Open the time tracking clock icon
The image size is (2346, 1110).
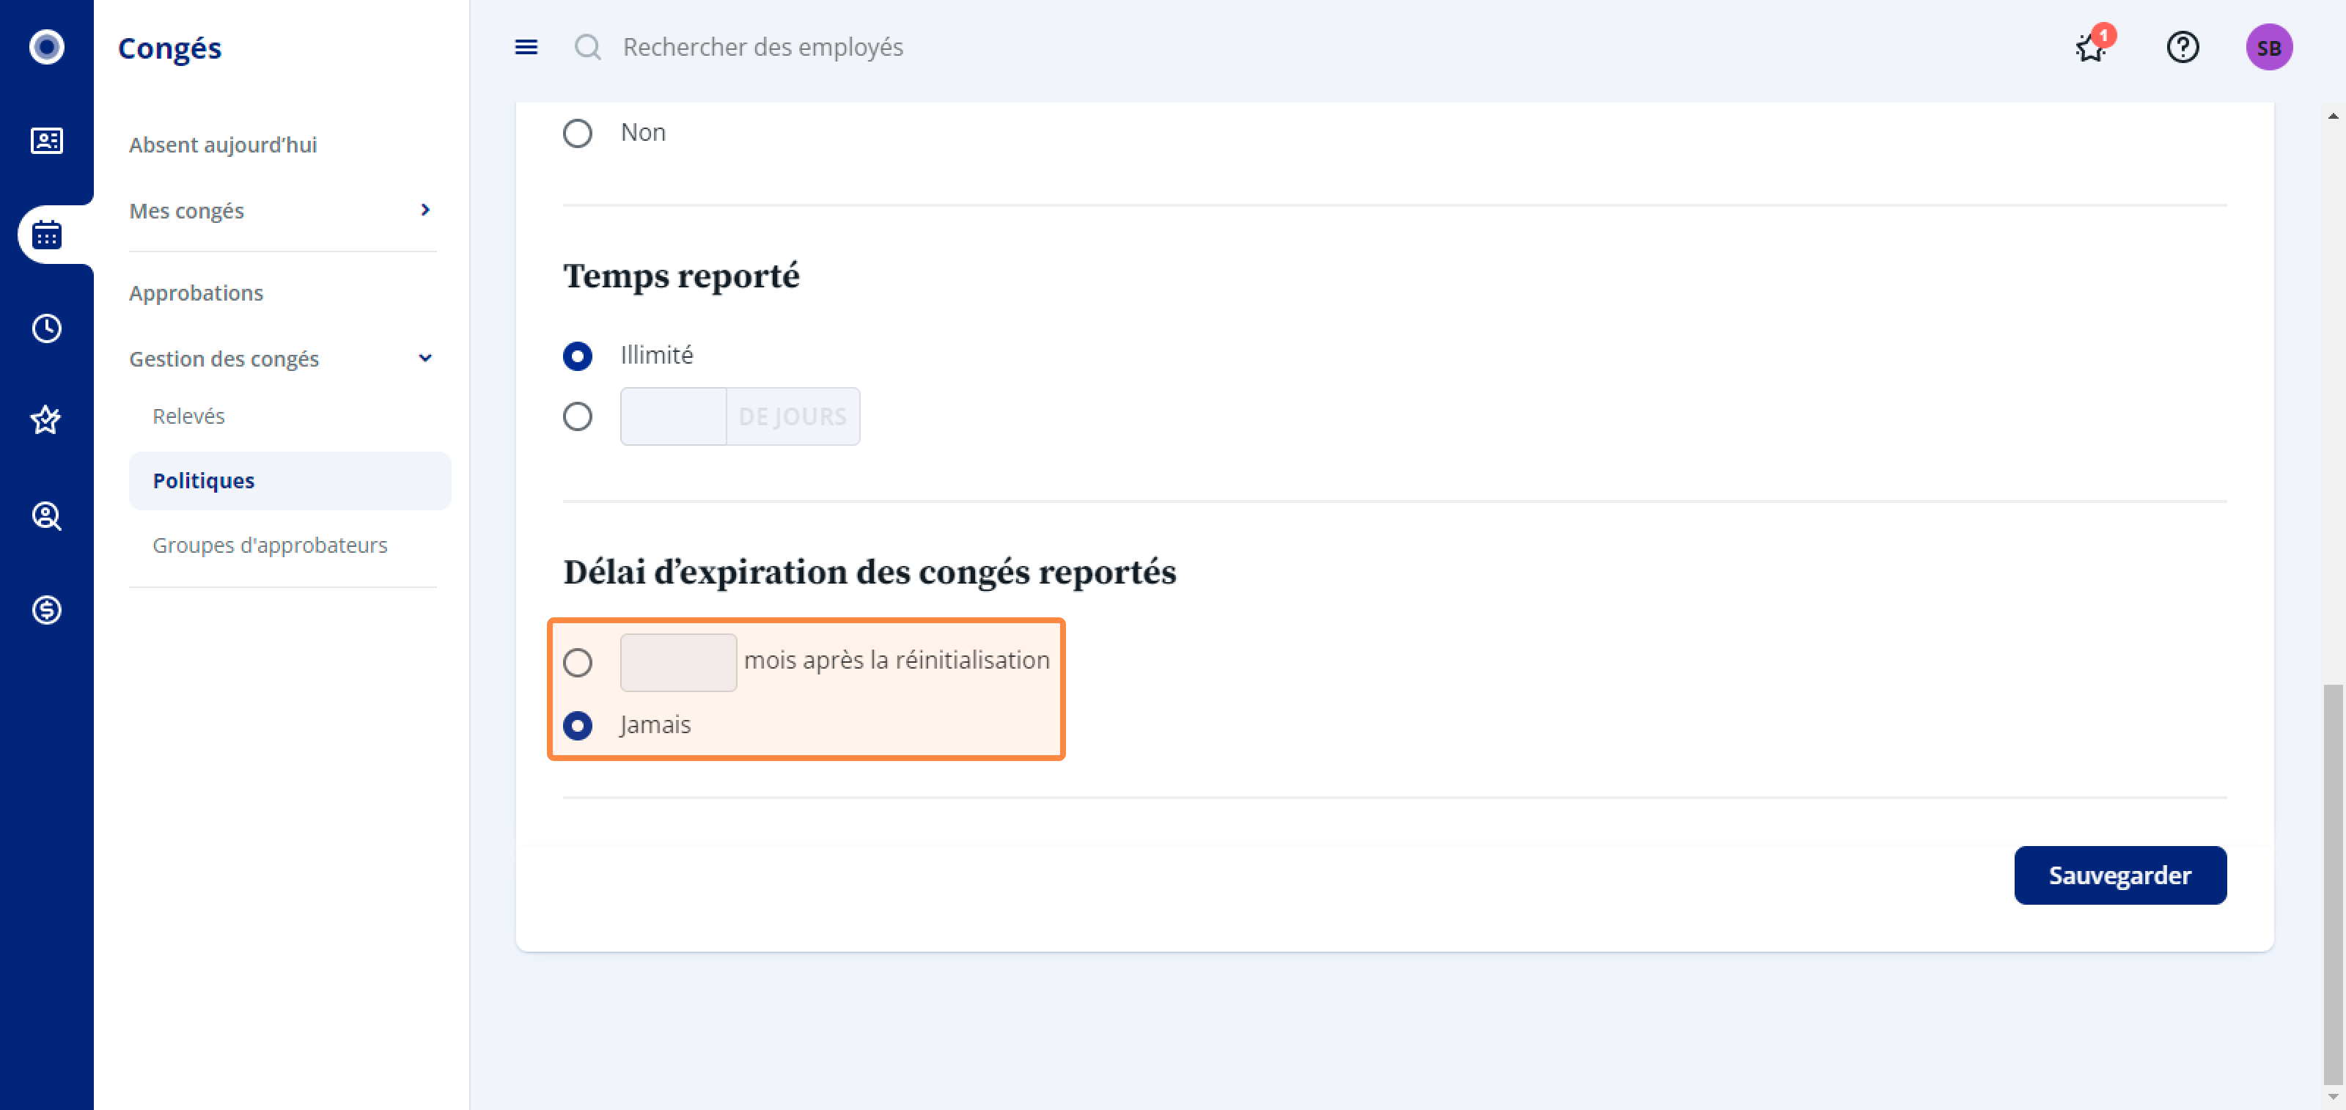[46, 328]
